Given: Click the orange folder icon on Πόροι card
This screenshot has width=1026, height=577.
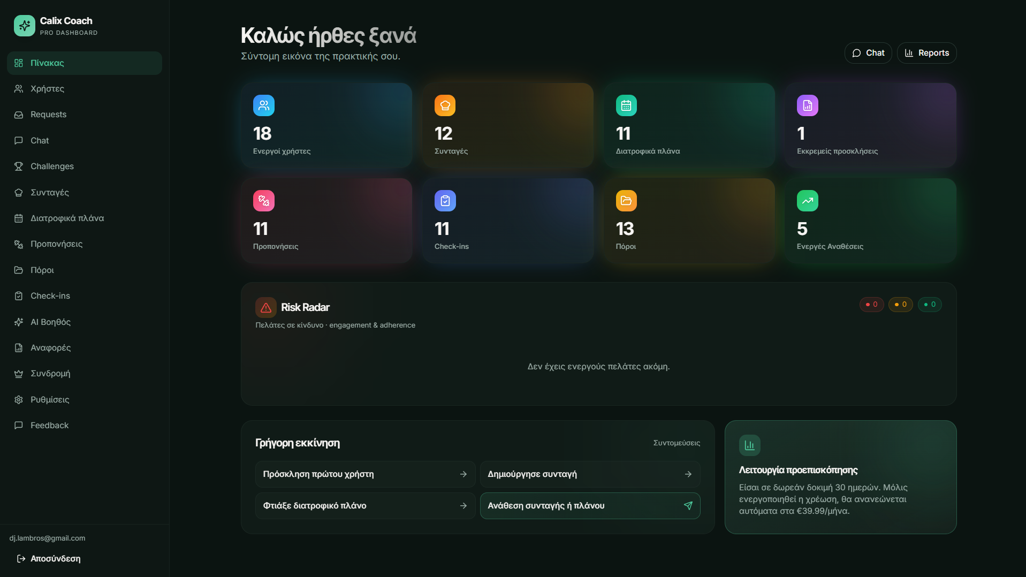Looking at the screenshot, I should [x=626, y=201].
